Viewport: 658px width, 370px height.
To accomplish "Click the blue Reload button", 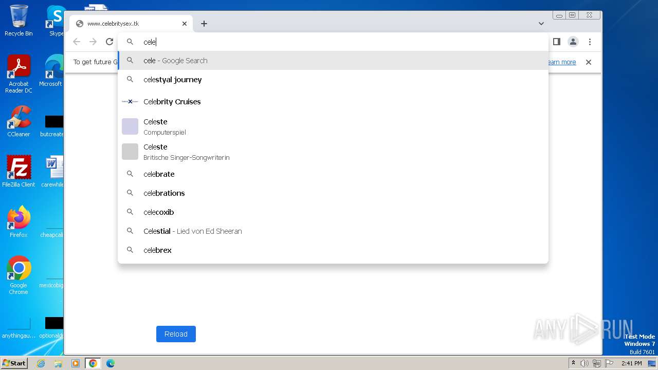I will click(x=176, y=334).
